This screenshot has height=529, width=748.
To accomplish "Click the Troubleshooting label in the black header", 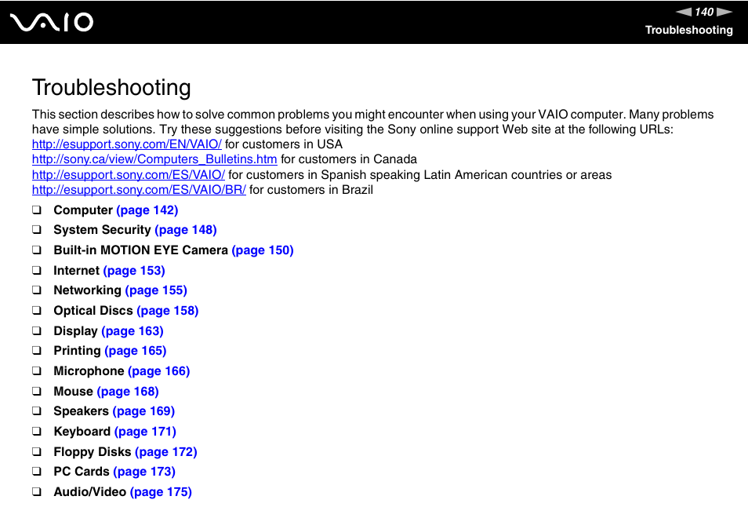I will coord(689,30).
